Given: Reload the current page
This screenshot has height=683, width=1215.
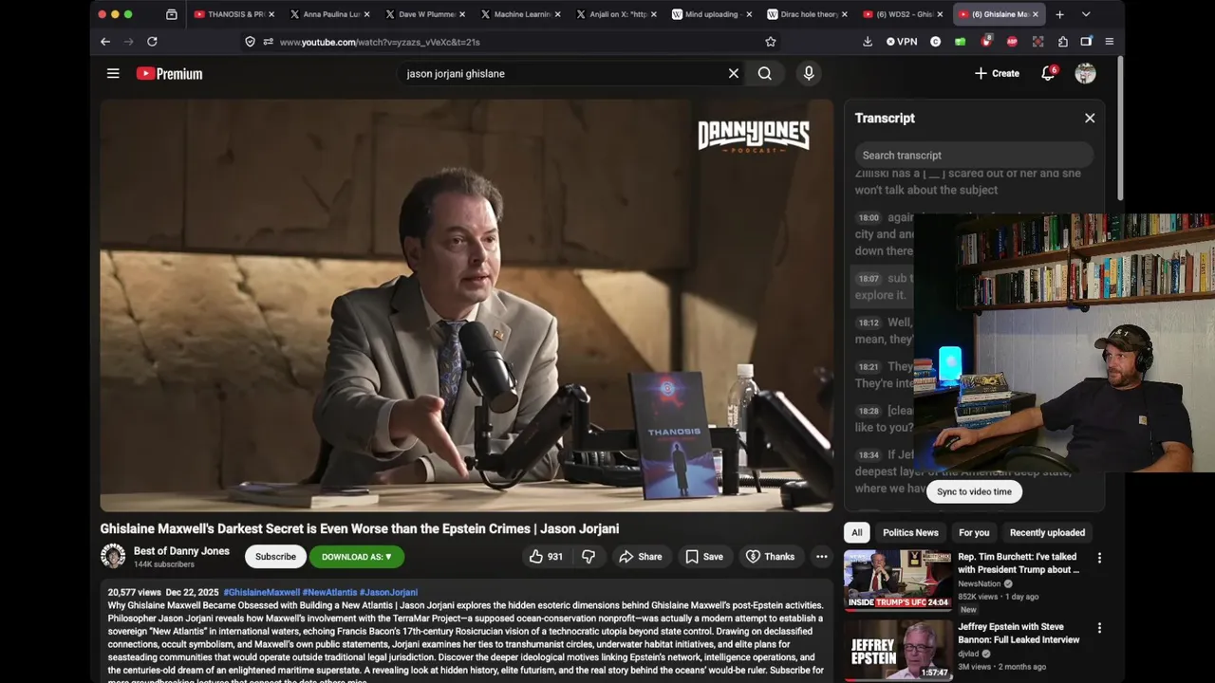Looking at the screenshot, I should pos(152,42).
